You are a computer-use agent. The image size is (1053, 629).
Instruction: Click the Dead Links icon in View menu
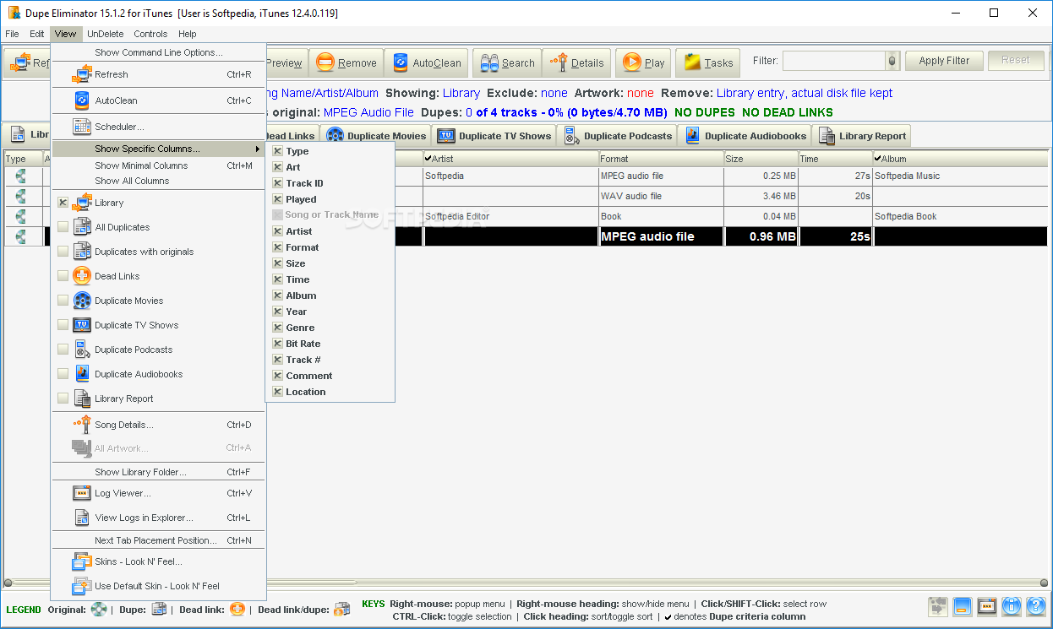coord(82,276)
